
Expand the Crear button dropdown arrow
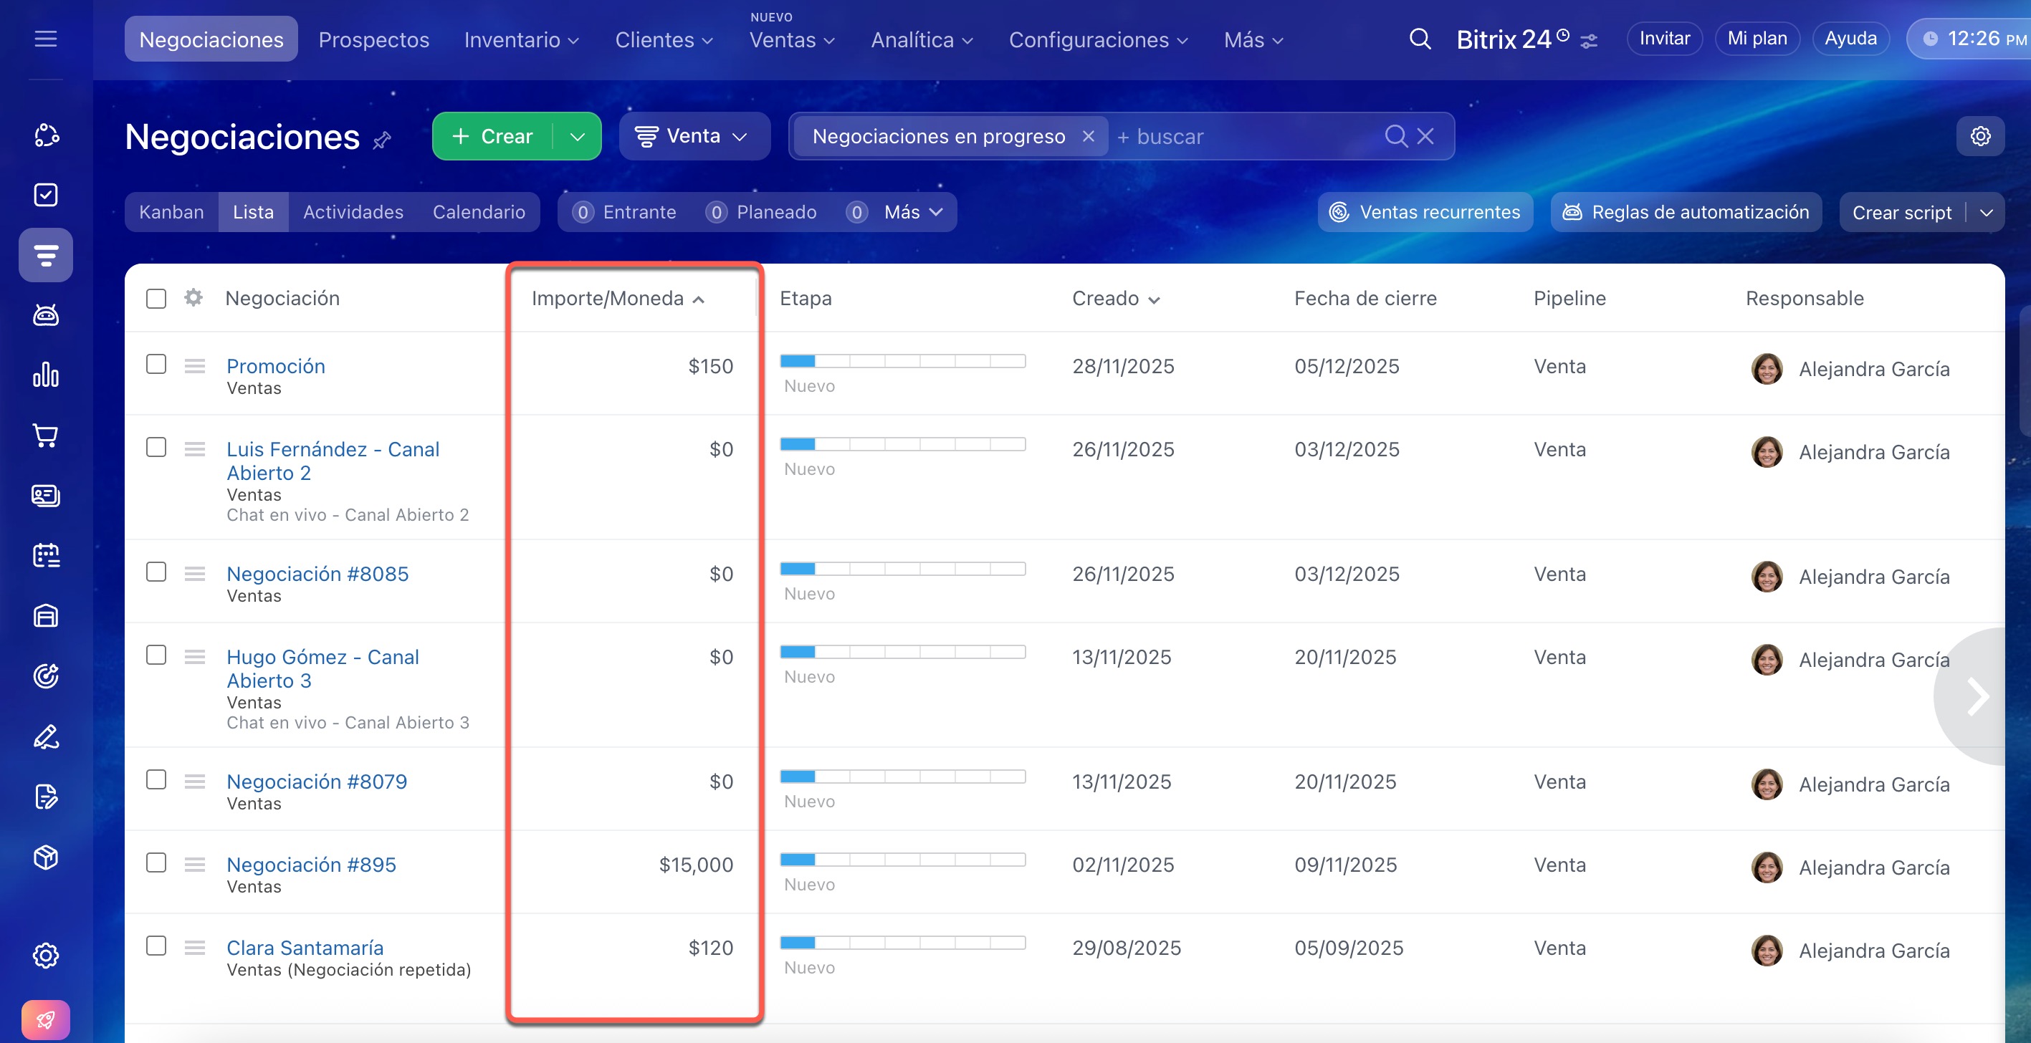point(577,136)
